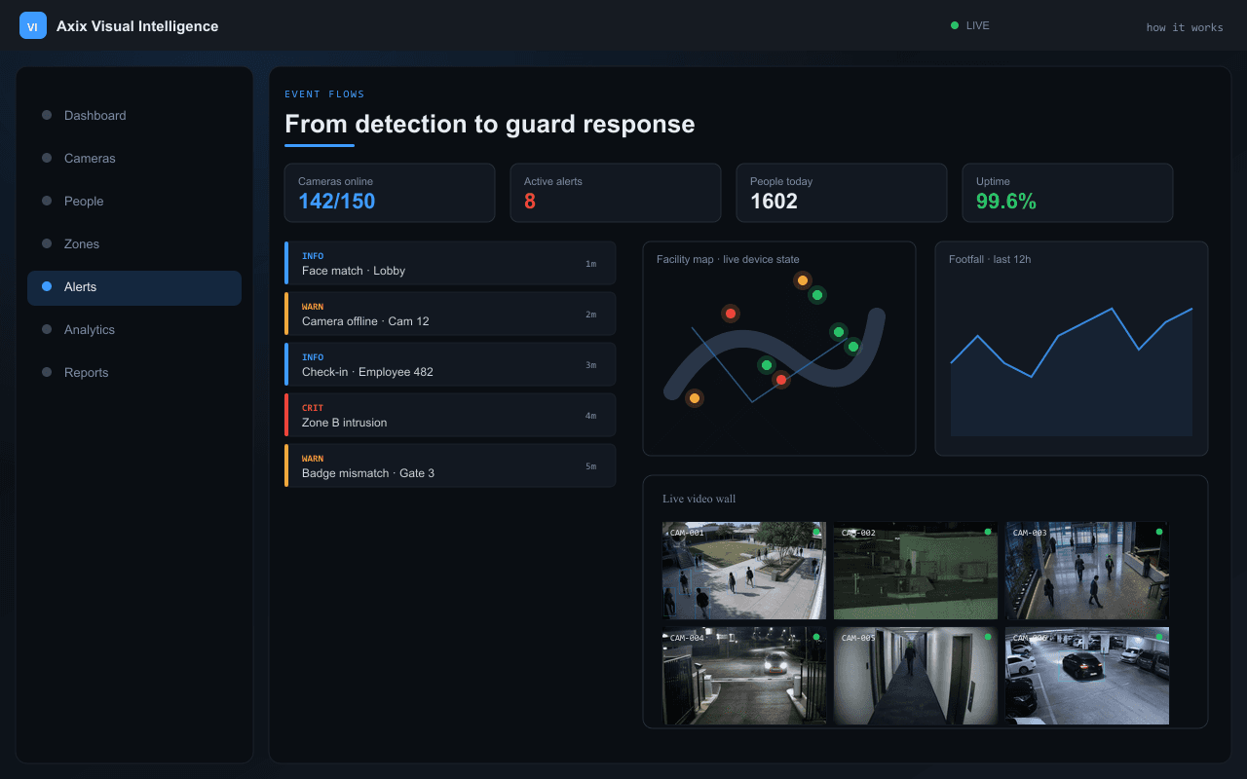The image size is (1247, 779).
Task: Open the parking garage feed thumbnail
Action: (x=1087, y=676)
